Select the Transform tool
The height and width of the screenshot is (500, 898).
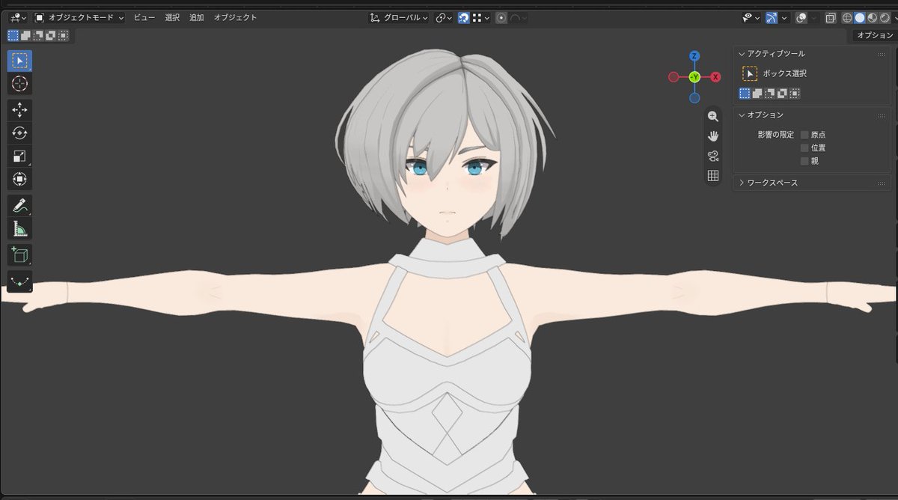coord(19,179)
